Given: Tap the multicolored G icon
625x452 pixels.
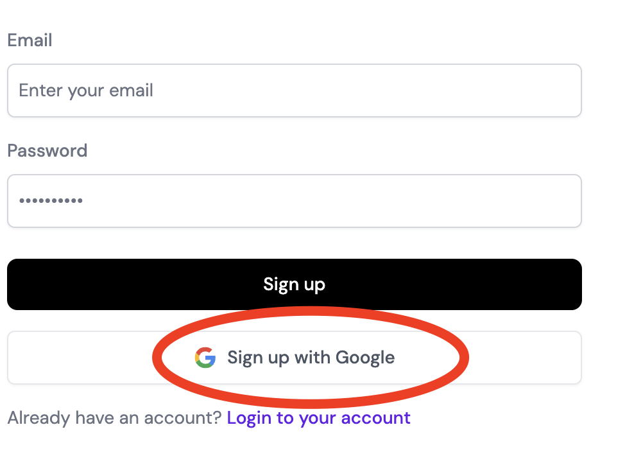Looking at the screenshot, I should (x=205, y=358).
